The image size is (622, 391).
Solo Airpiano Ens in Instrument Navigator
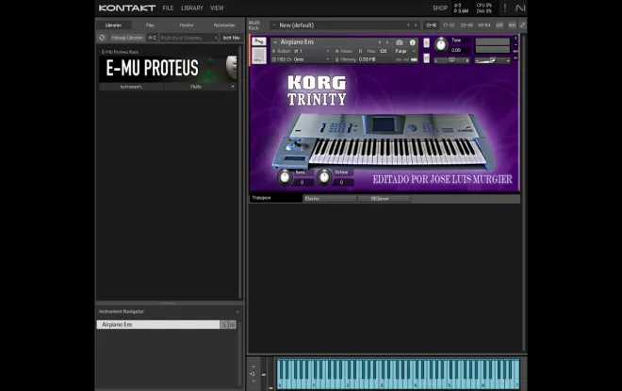point(224,325)
